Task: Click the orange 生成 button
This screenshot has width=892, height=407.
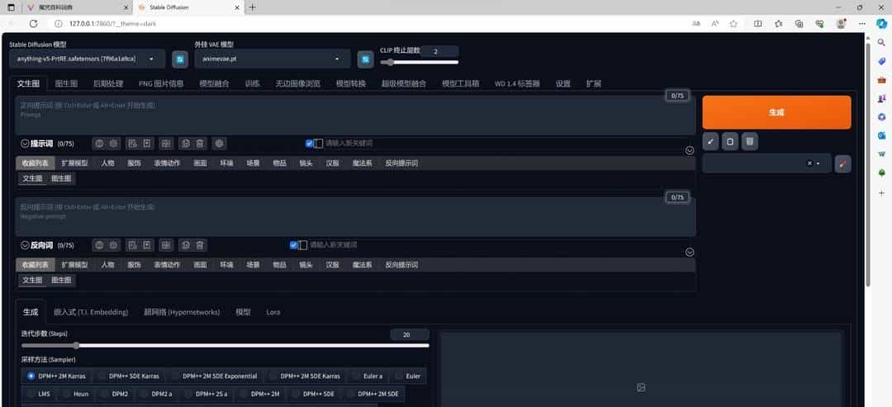Action: tap(776, 112)
